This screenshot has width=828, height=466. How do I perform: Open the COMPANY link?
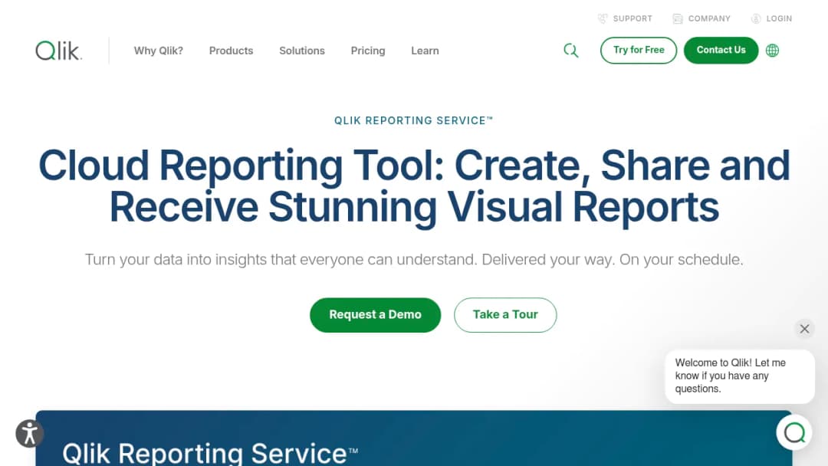709,18
